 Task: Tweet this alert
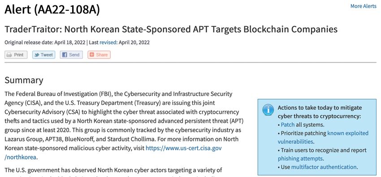(x=44, y=55)
